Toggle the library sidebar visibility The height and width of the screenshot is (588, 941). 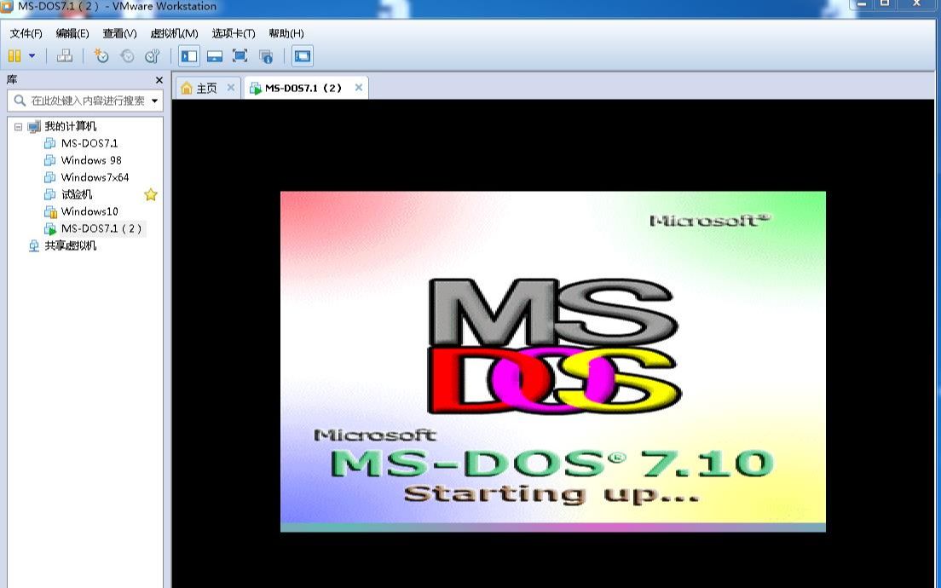[188, 56]
